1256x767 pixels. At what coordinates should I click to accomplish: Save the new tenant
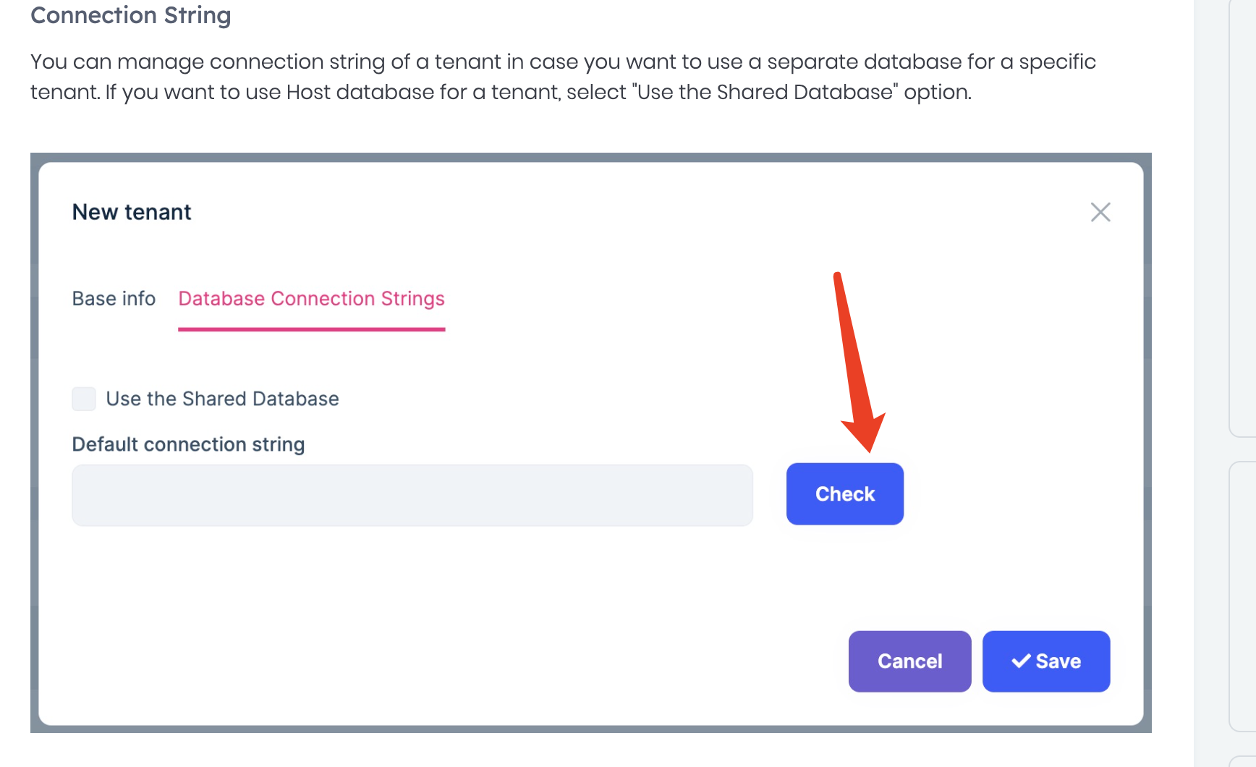1046,661
